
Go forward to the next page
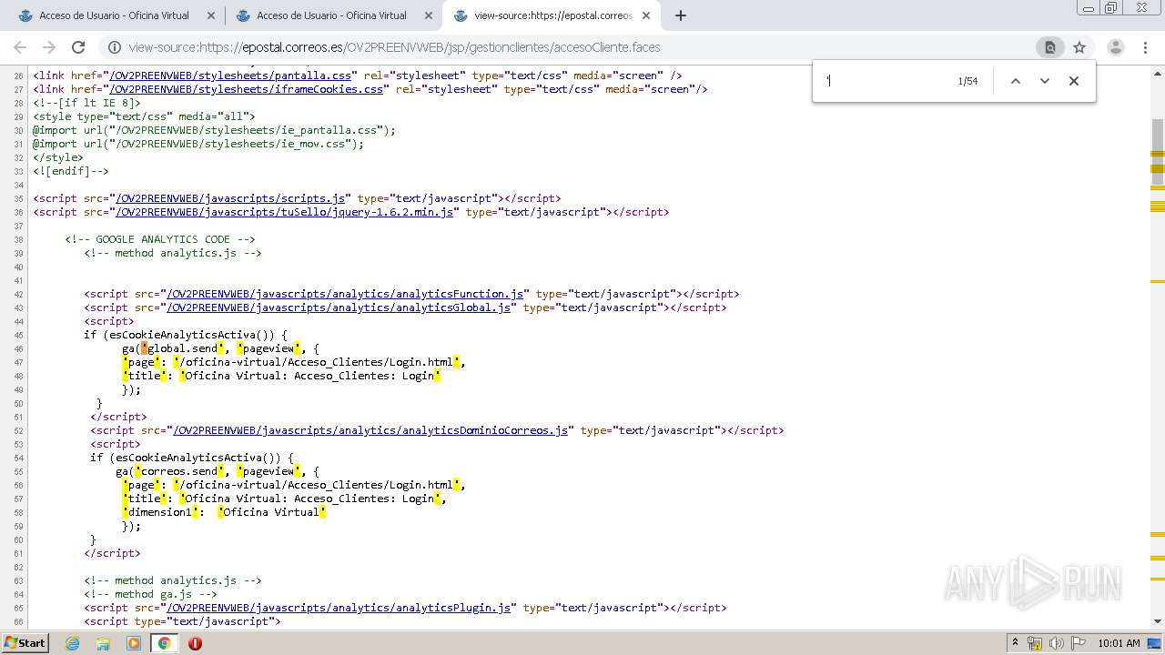tap(49, 47)
